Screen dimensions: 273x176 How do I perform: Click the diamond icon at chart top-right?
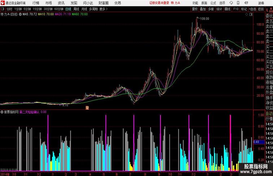coord(247,14)
